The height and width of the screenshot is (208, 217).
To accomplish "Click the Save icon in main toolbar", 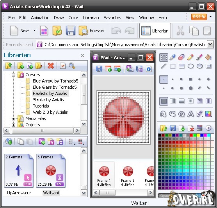I will (x=71, y=30).
